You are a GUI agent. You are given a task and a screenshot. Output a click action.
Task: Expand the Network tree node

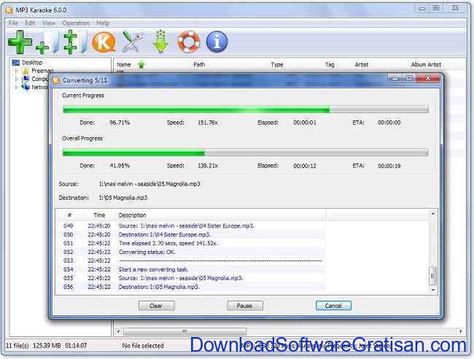point(16,87)
